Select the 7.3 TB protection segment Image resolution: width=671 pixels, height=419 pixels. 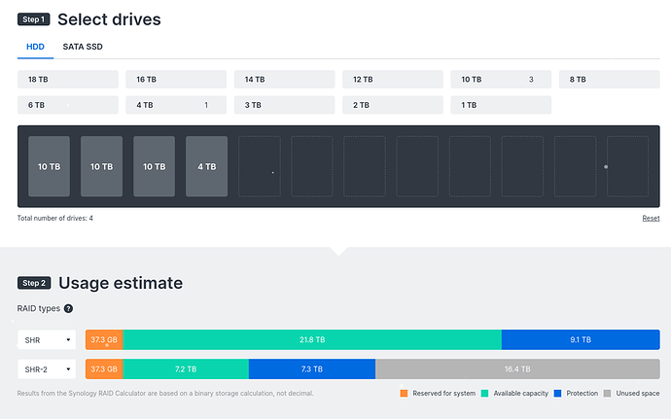pyautogui.click(x=312, y=368)
